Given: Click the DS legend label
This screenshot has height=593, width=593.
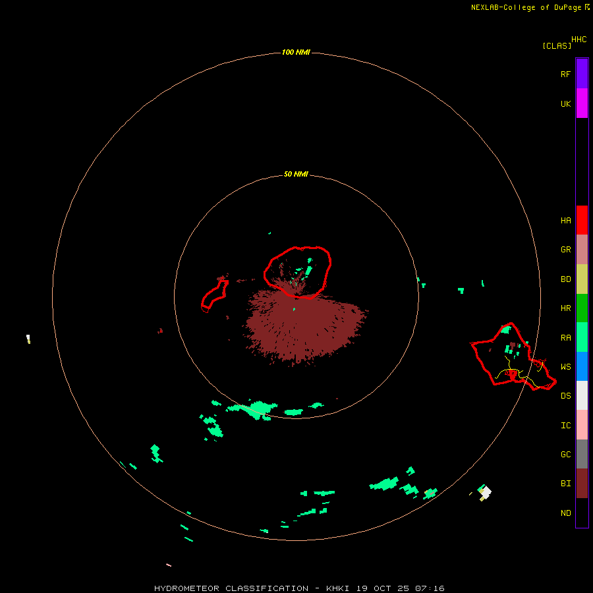Looking at the screenshot, I should click(x=566, y=396).
